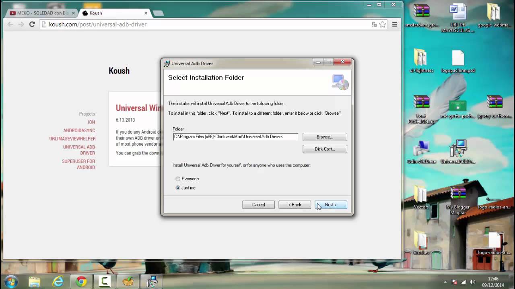Cancel the Universal Adb Driver installation
Viewport: 515px width, 289px height.
(258, 205)
